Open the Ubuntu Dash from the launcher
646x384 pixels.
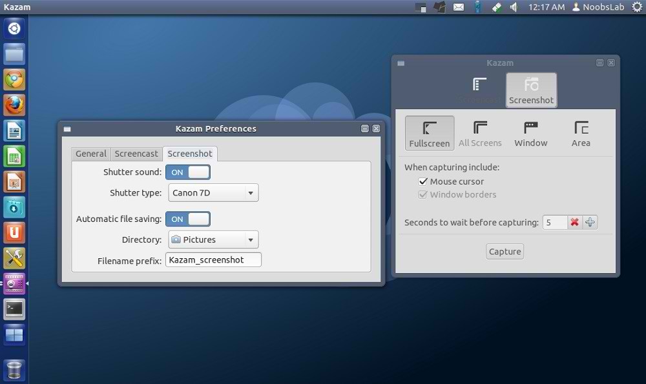[14, 29]
